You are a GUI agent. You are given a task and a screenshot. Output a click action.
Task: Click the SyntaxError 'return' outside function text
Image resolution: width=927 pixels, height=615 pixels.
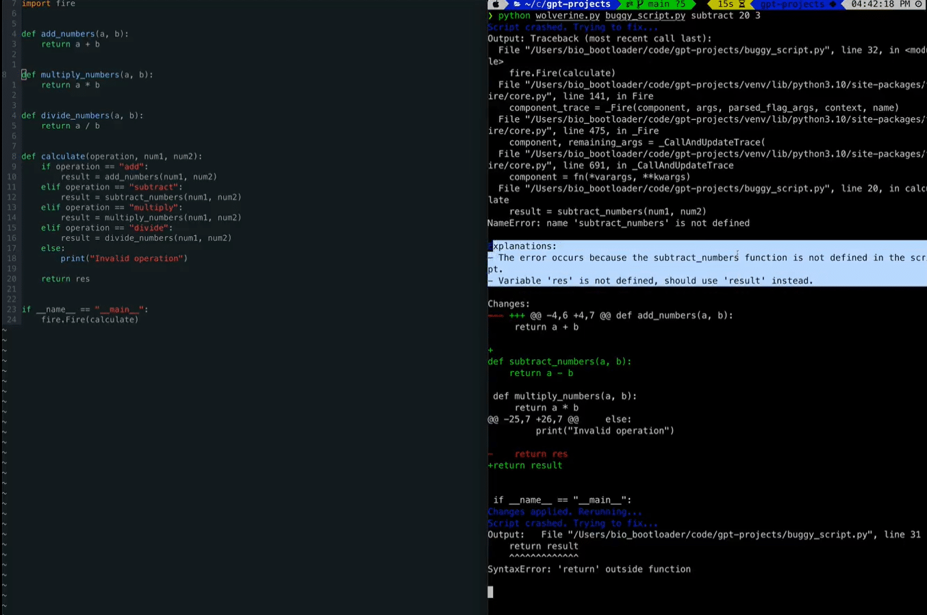(589, 568)
